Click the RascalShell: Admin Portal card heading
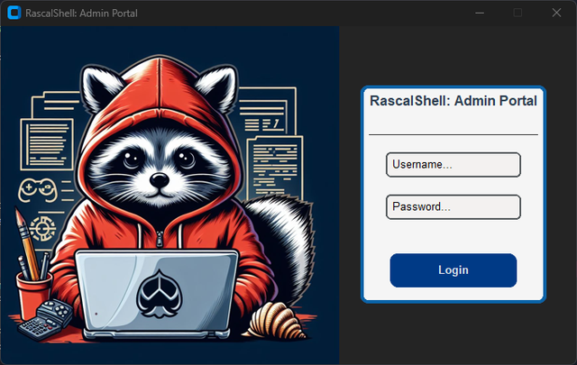Viewport: 577px width, 365px height. coord(453,100)
